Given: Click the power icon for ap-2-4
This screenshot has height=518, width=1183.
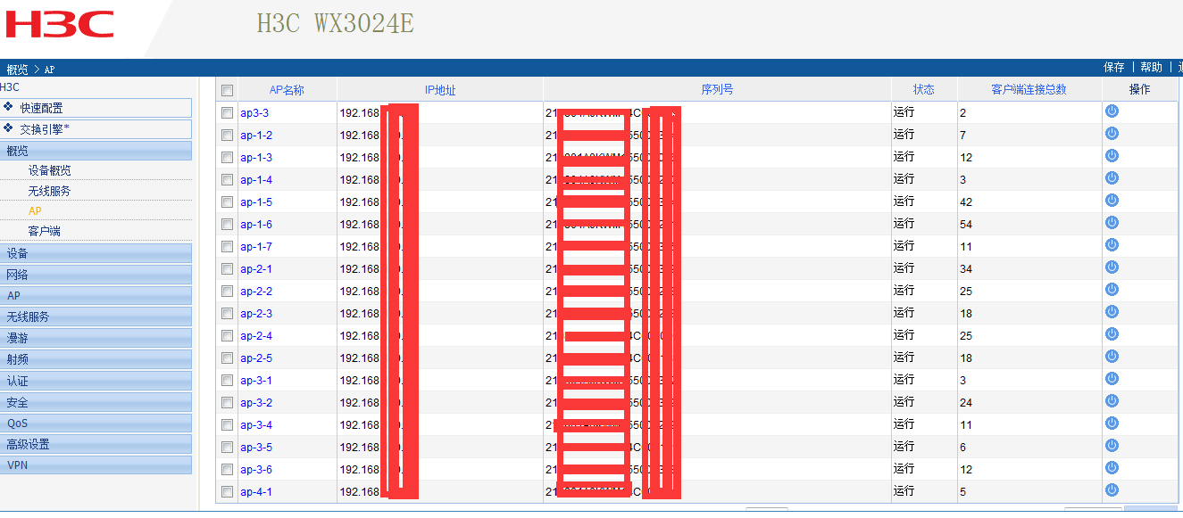Looking at the screenshot, I should pyautogui.click(x=1112, y=334).
